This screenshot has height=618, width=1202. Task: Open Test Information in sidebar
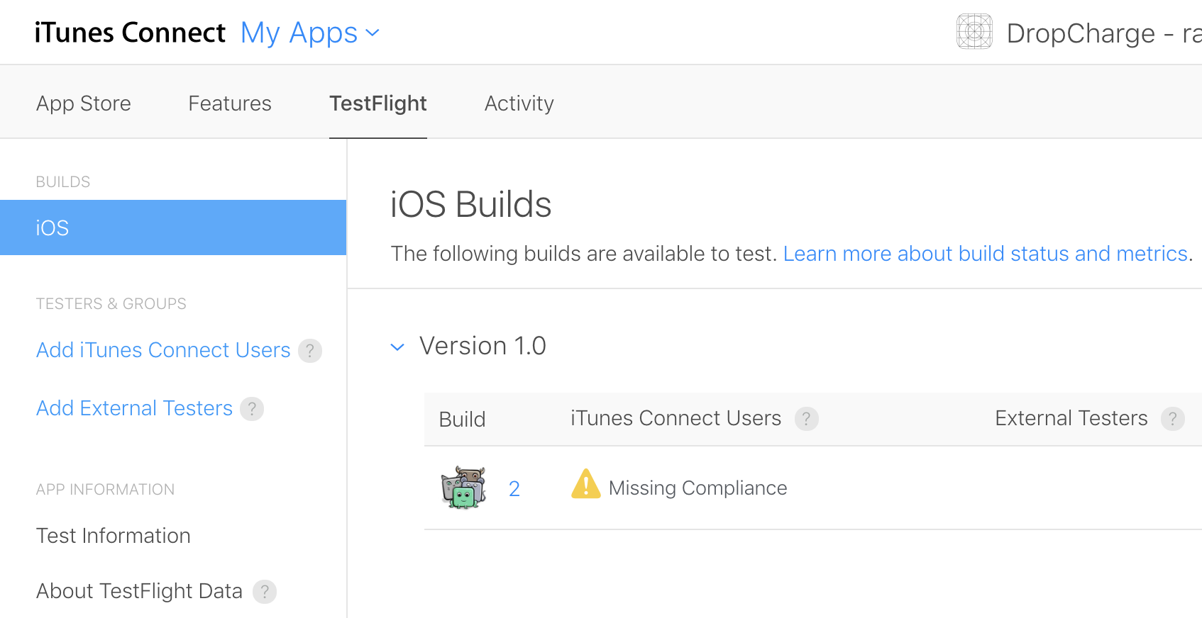coord(114,536)
